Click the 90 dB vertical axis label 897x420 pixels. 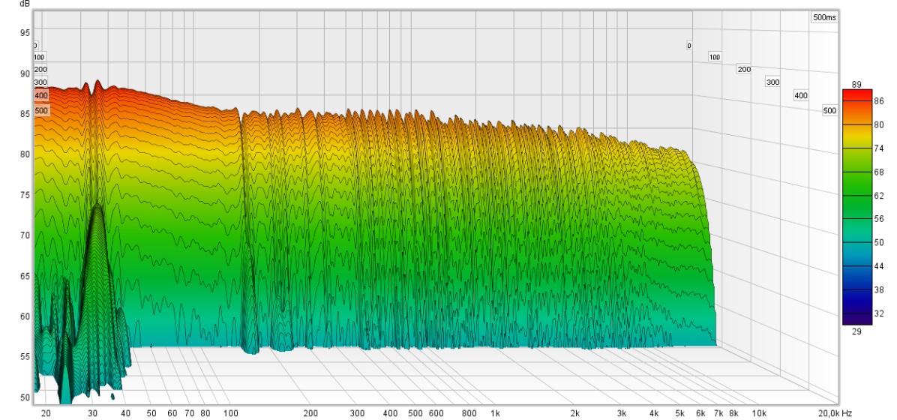click(25, 73)
